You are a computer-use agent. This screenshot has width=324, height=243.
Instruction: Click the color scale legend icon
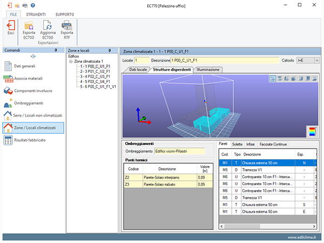click(312, 131)
